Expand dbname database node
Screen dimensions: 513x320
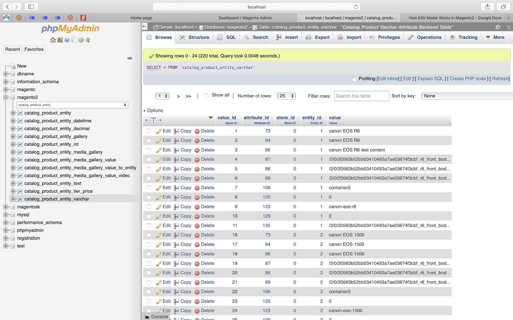pos(5,74)
